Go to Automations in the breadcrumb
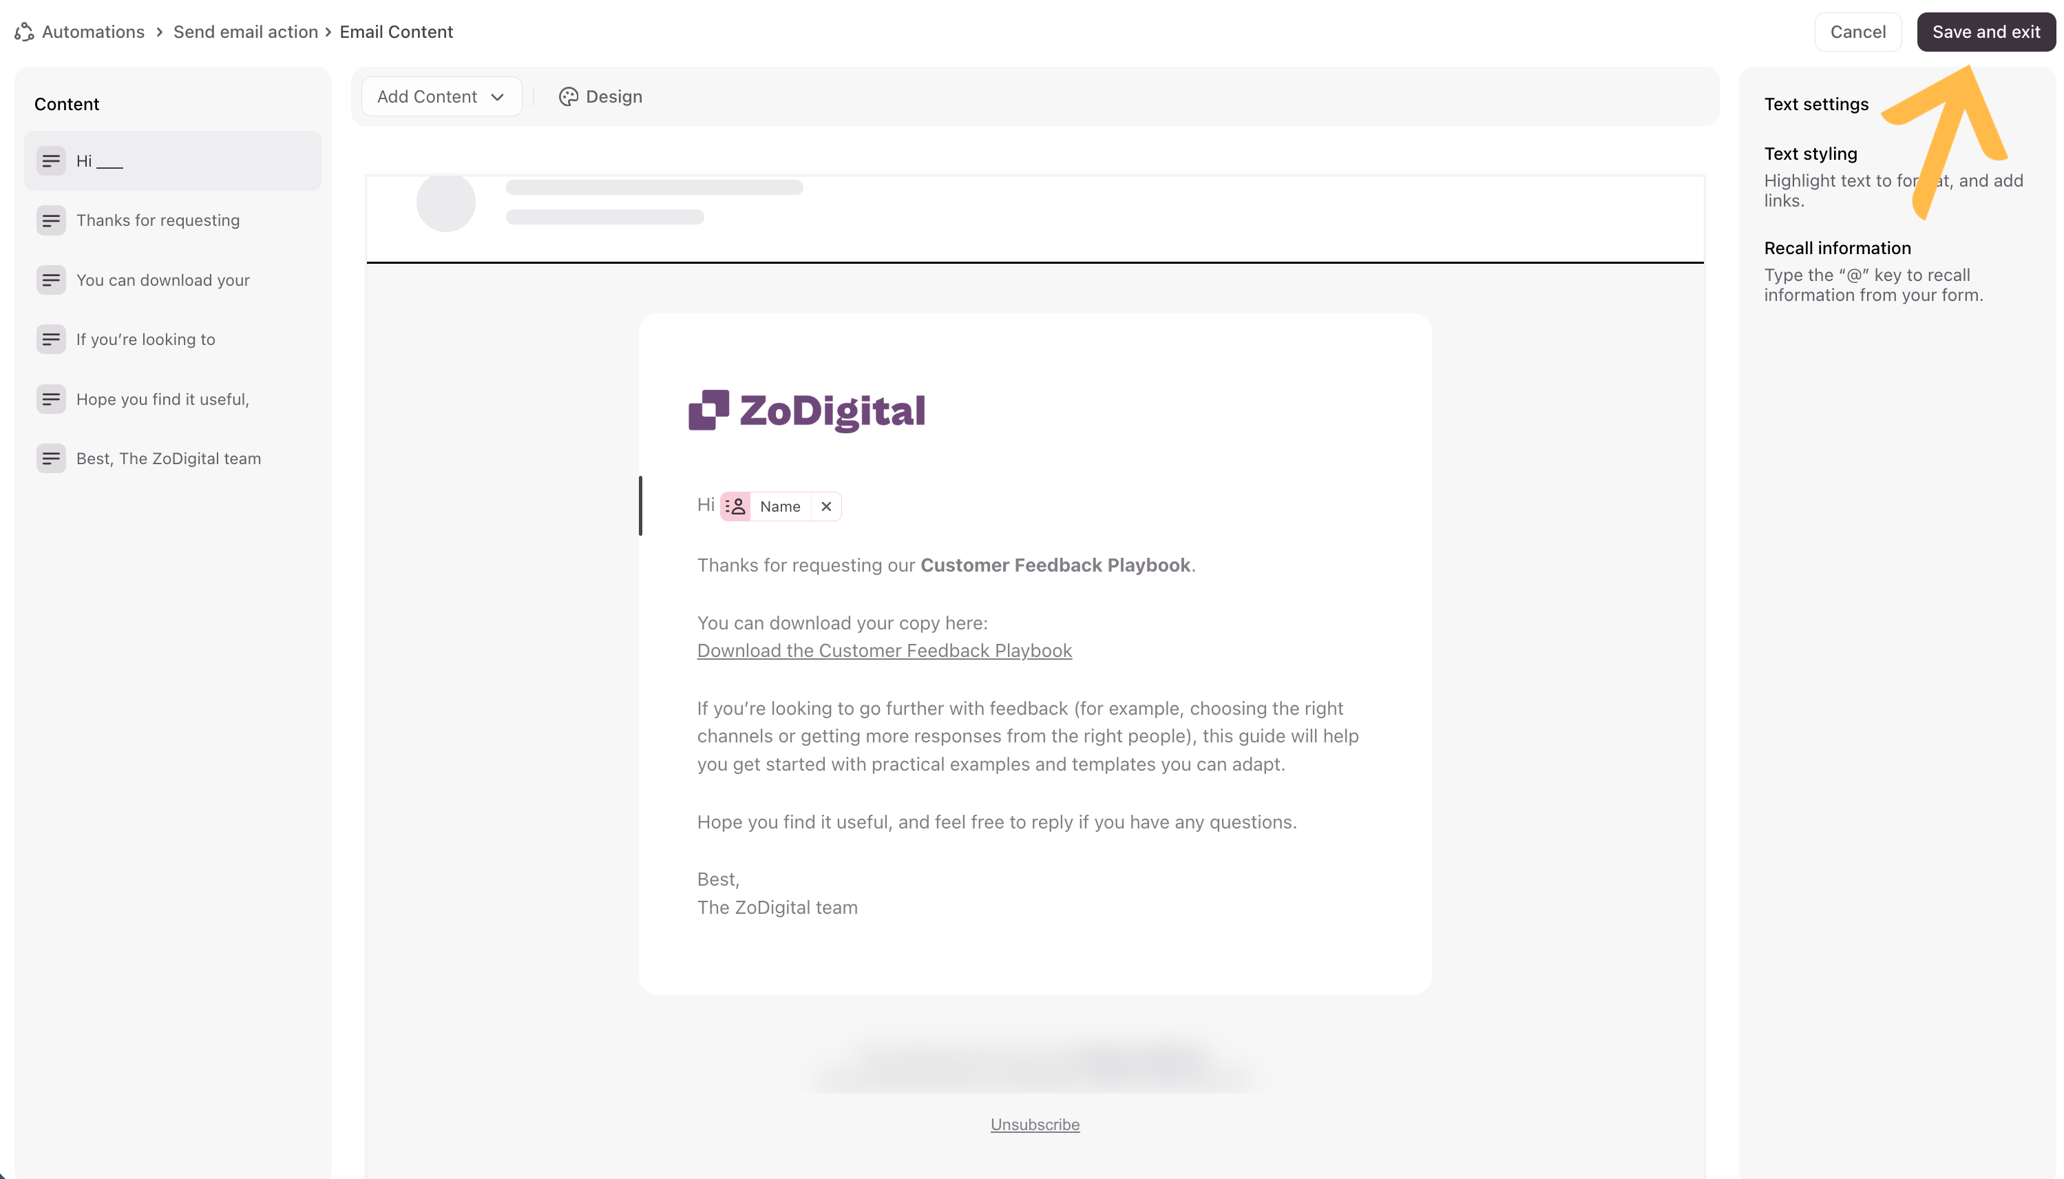 click(x=93, y=32)
